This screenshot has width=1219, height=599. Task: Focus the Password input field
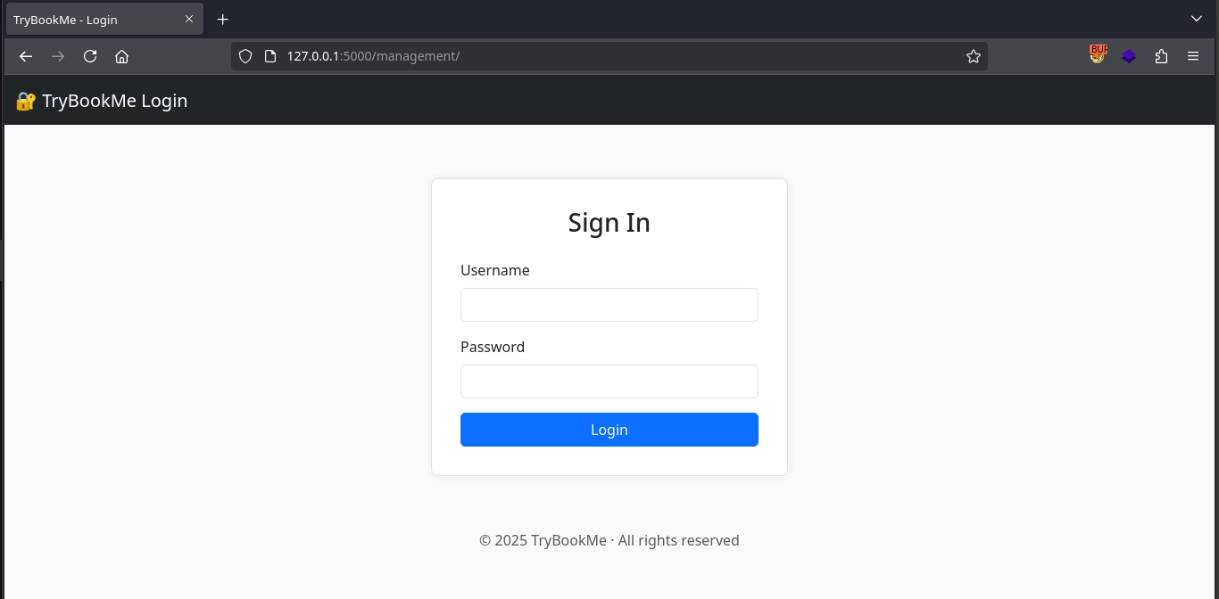pyautogui.click(x=609, y=382)
